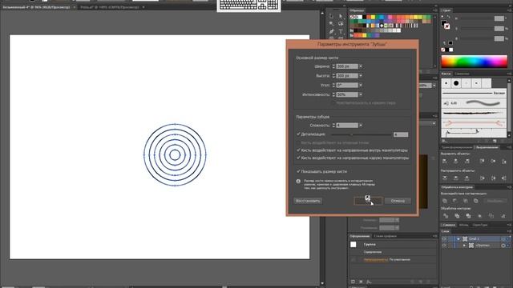Select the Pen tool

(331, 31)
